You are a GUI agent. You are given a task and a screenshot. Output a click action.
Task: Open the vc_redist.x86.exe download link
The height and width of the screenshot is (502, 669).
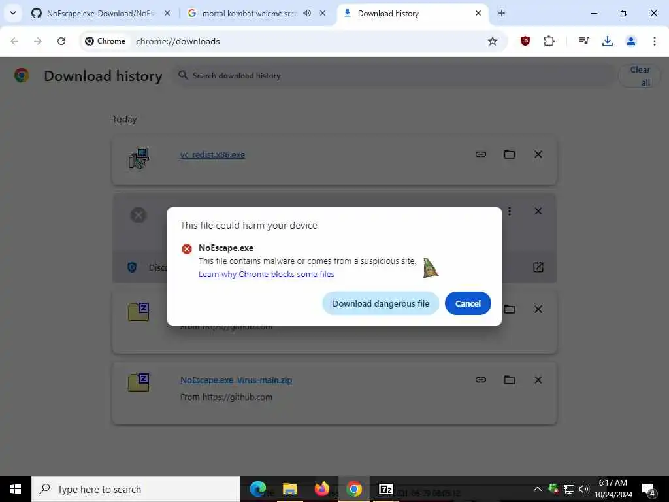212,154
